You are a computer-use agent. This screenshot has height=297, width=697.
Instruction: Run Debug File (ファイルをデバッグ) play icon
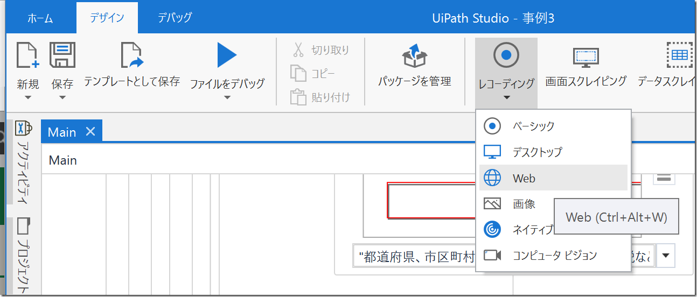coord(227,55)
